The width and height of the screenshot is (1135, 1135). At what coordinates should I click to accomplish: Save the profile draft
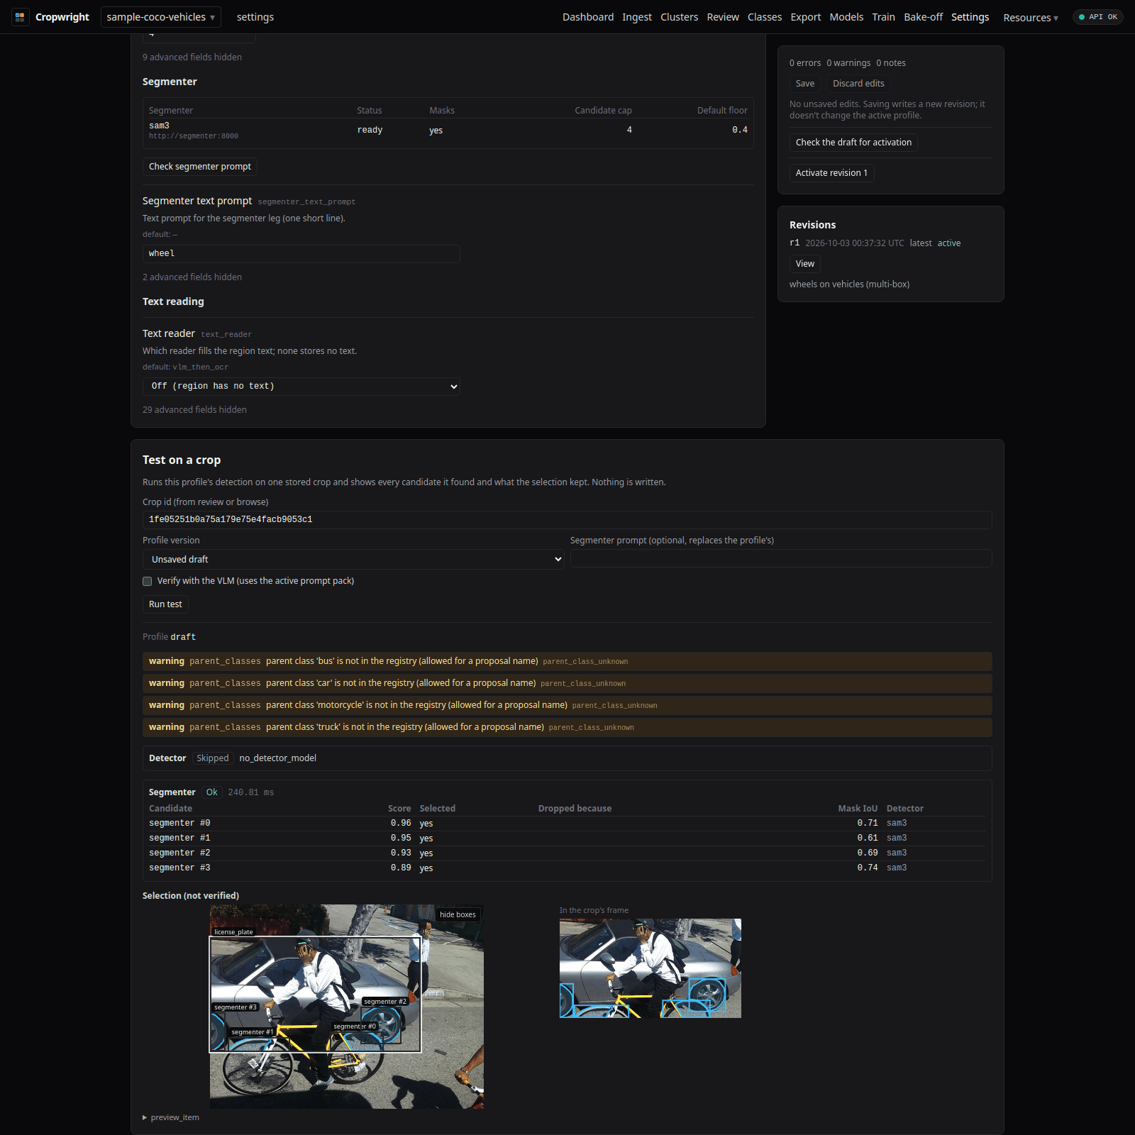tap(805, 84)
